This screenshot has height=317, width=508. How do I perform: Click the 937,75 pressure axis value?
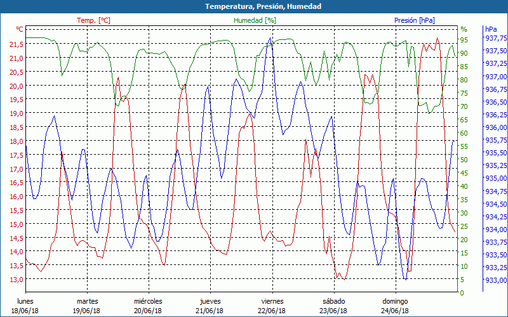point(495,38)
